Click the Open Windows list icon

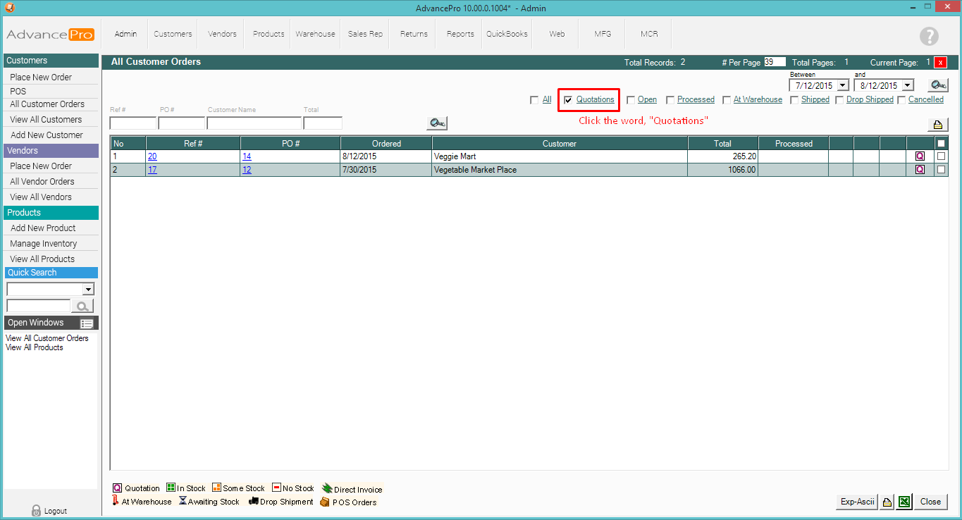point(87,323)
